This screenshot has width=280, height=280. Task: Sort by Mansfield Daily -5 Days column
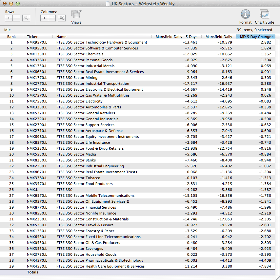176,37
